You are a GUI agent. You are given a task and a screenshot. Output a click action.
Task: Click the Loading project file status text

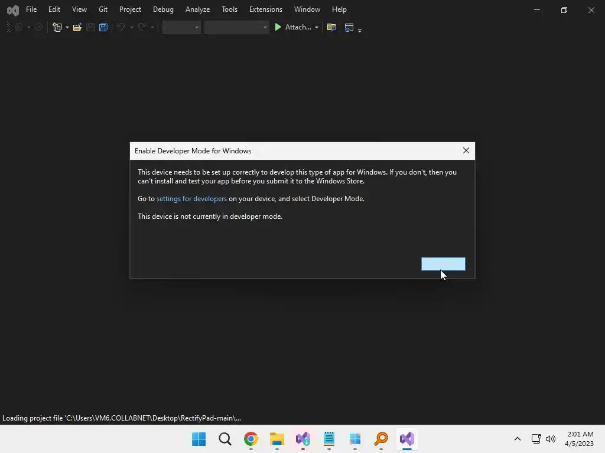pos(122,418)
